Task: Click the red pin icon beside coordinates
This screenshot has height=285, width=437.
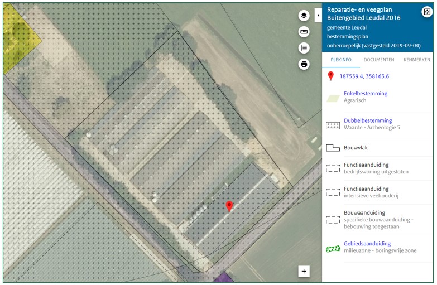Action: [330, 76]
